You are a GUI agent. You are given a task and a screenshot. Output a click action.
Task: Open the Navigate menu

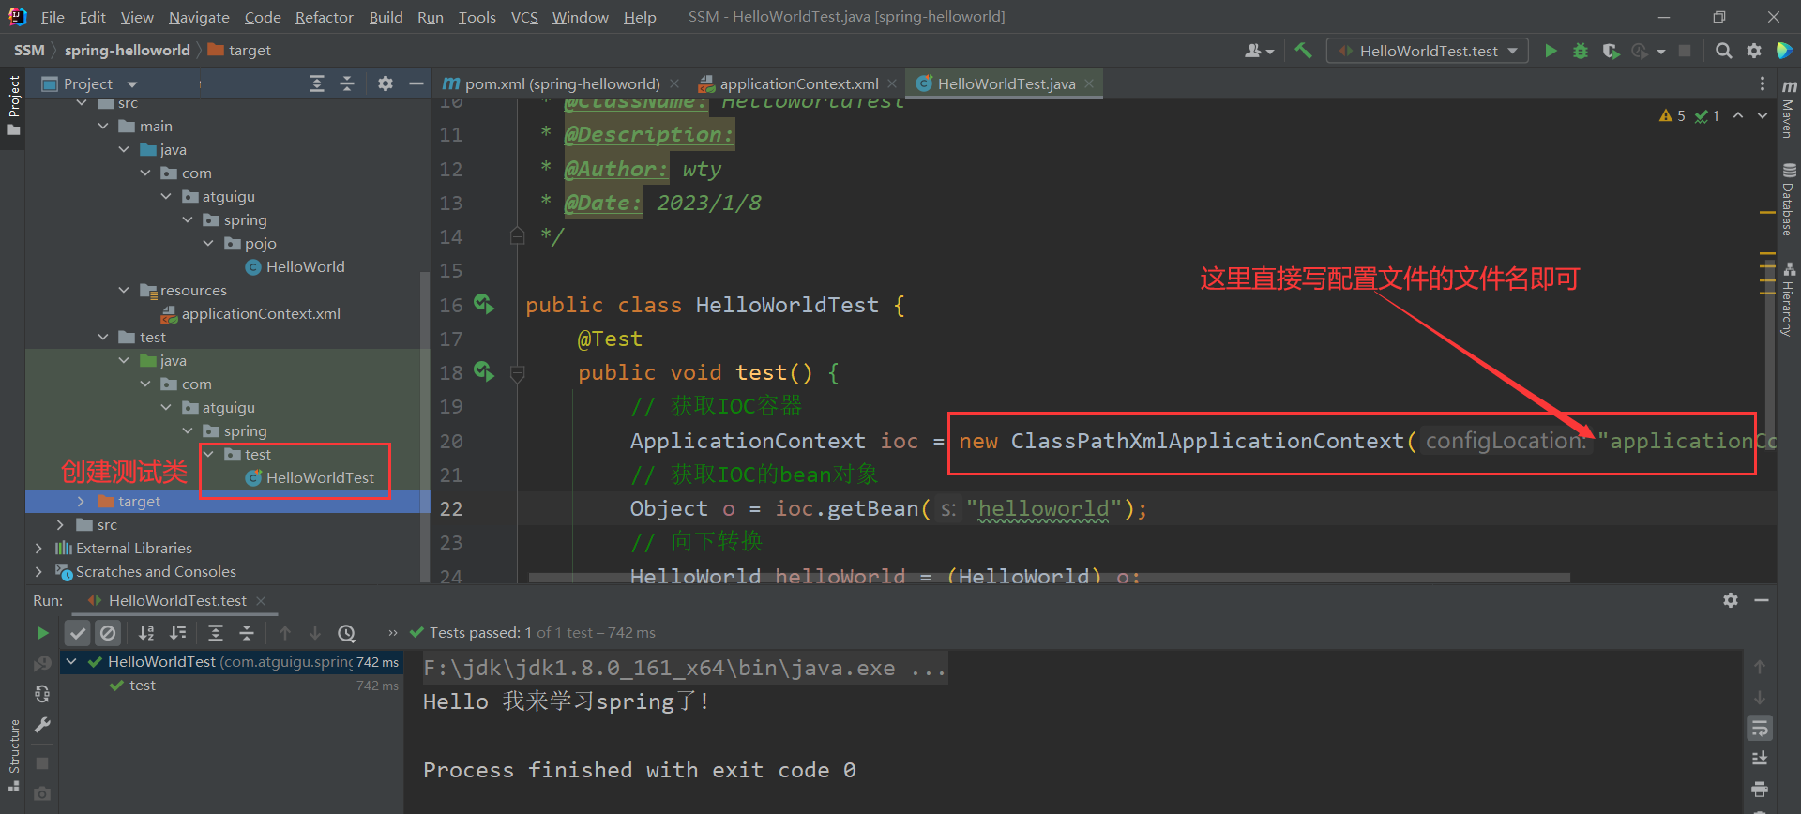click(x=199, y=17)
